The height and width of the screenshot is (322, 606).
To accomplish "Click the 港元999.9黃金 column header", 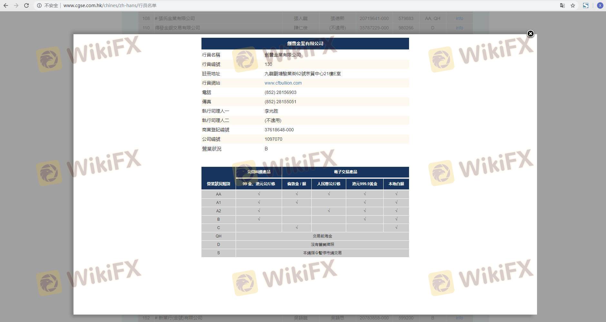I will (365, 184).
